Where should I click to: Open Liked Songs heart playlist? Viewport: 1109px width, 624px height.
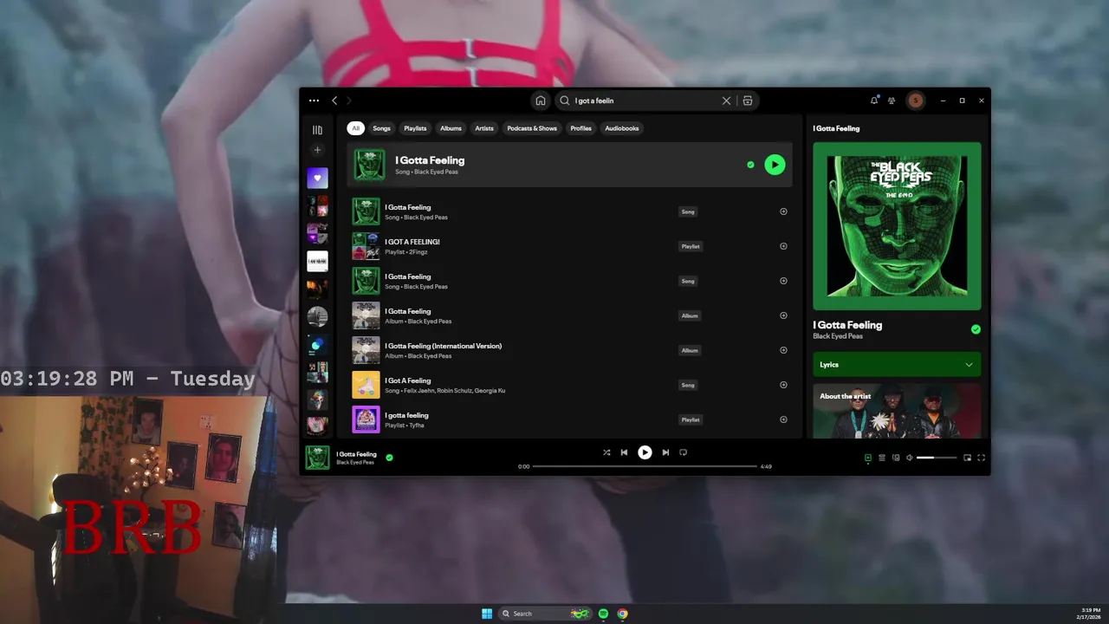pos(317,178)
